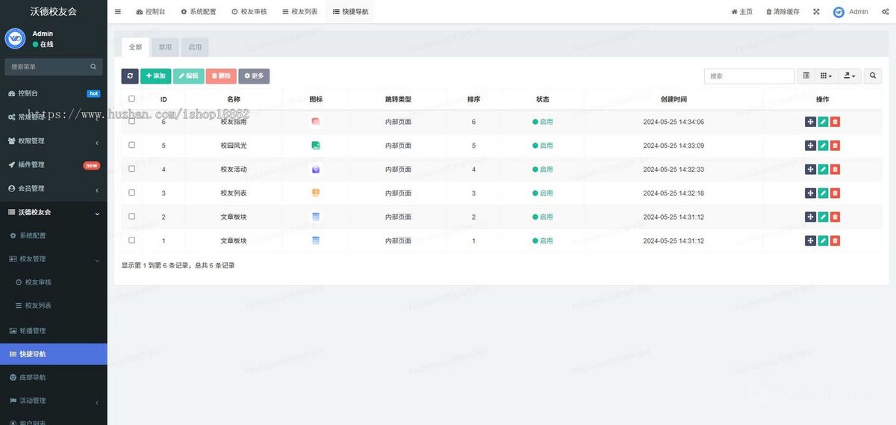The height and width of the screenshot is (425, 896).
Task: Sort by the 创建时间 column header
Action: tap(673, 99)
